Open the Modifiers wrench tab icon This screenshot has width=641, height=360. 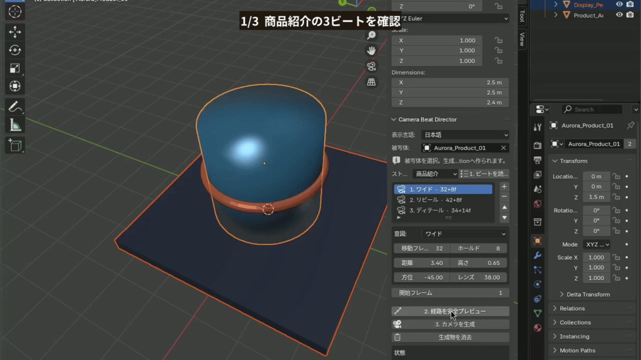pos(538,256)
